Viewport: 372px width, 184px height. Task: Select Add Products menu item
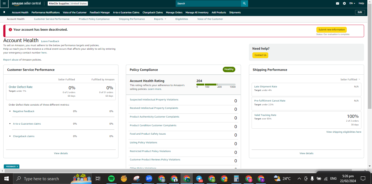[x=219, y=12]
